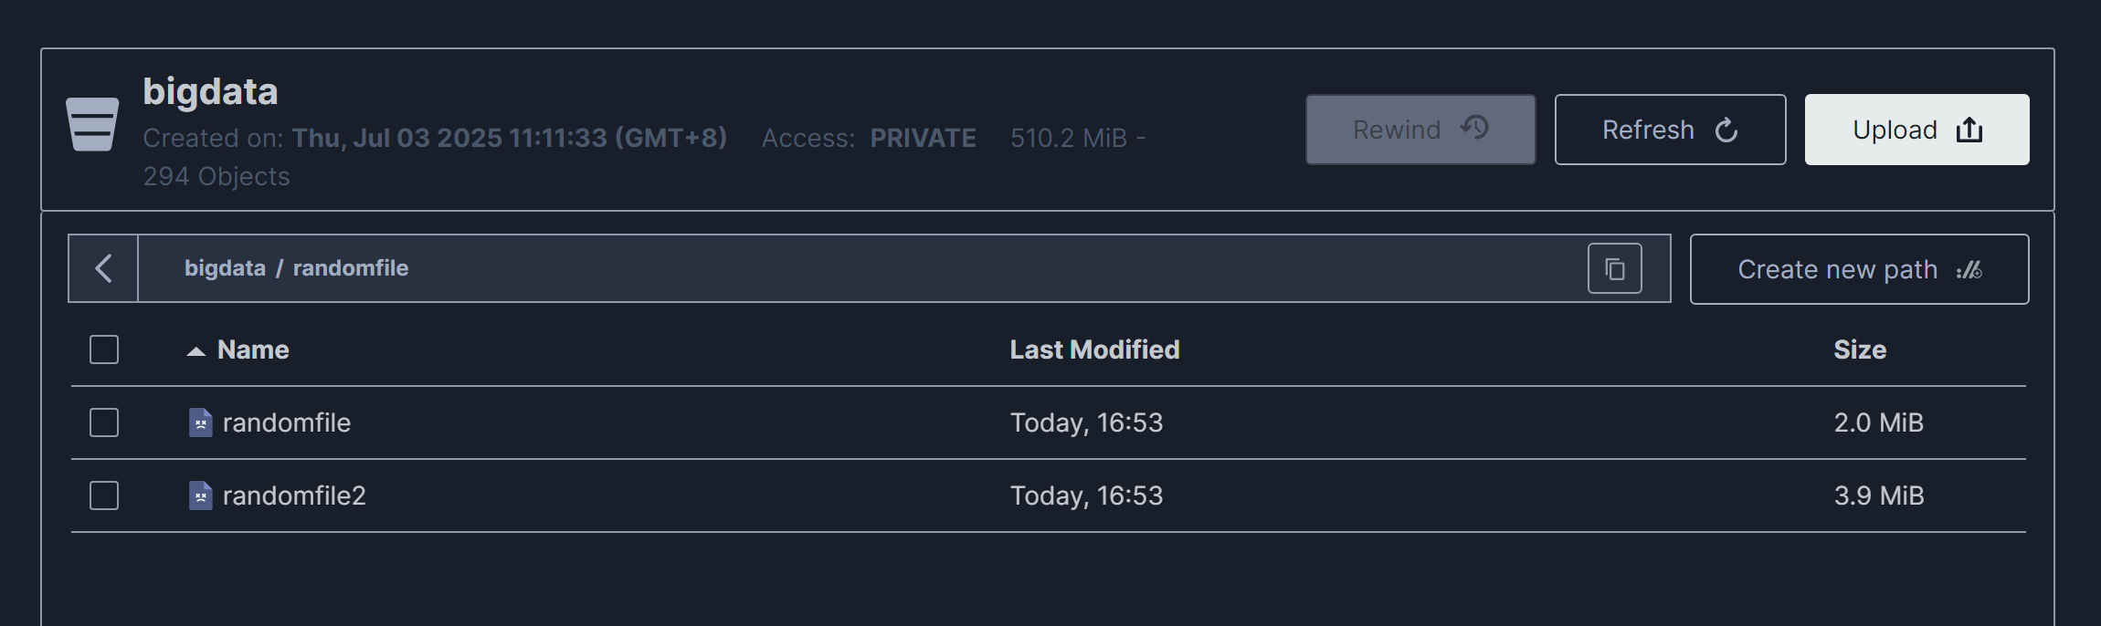This screenshot has width=2101, height=626.
Task: Check the box for randomfile
Action: tap(104, 423)
